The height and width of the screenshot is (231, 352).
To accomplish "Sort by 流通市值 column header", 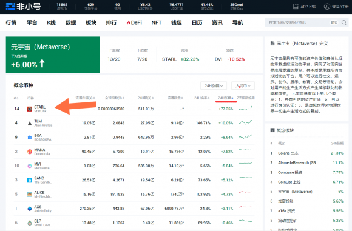I will (x=85, y=98).
